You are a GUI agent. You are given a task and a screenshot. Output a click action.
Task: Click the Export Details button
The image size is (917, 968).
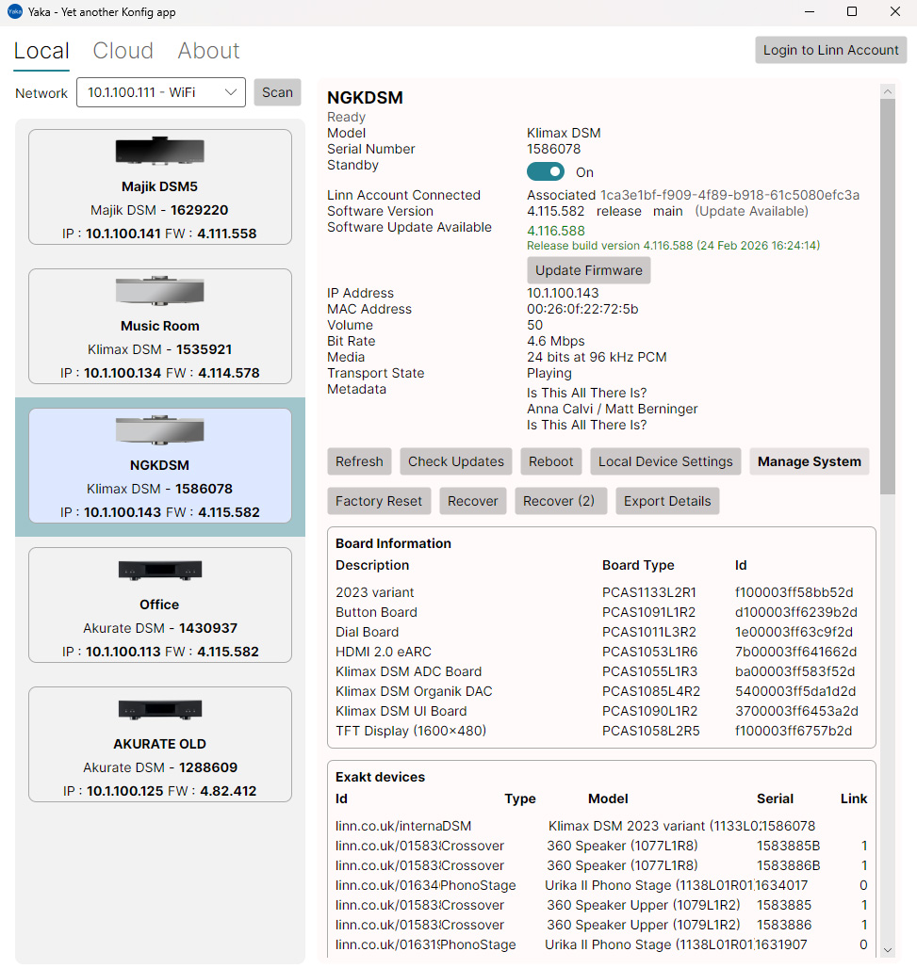click(666, 501)
